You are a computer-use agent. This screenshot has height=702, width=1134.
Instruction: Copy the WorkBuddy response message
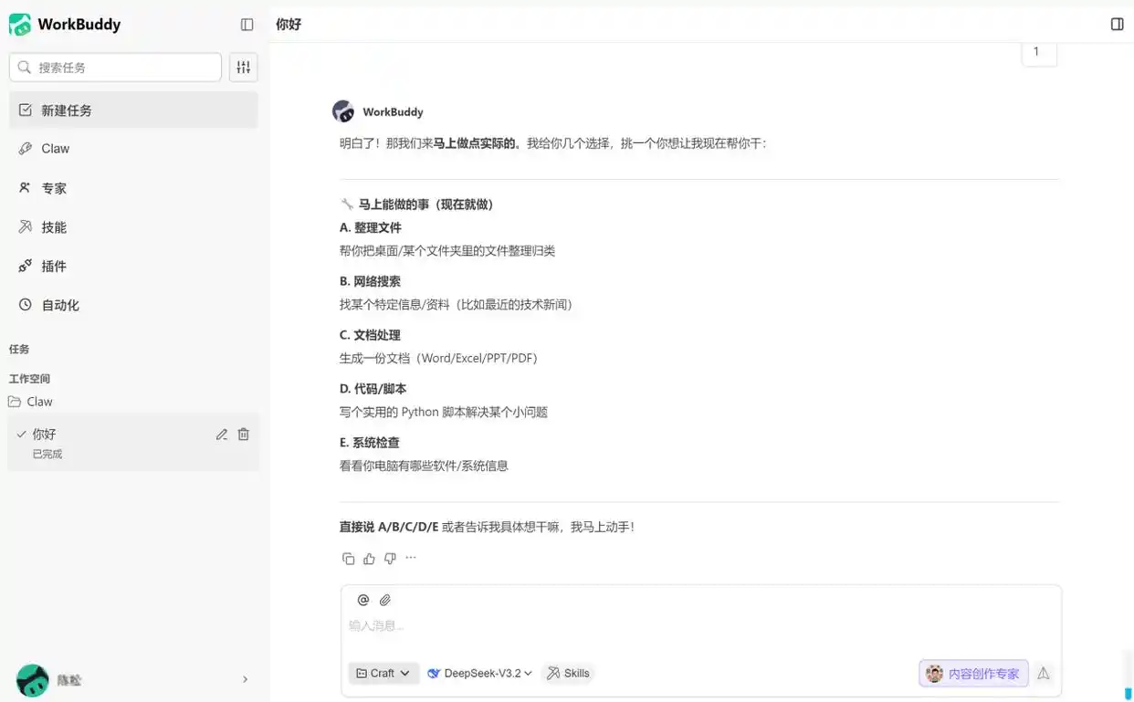(349, 558)
